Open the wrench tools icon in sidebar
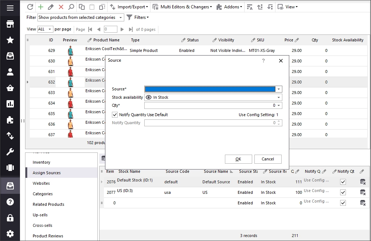The image size is (371, 241). tap(10, 152)
